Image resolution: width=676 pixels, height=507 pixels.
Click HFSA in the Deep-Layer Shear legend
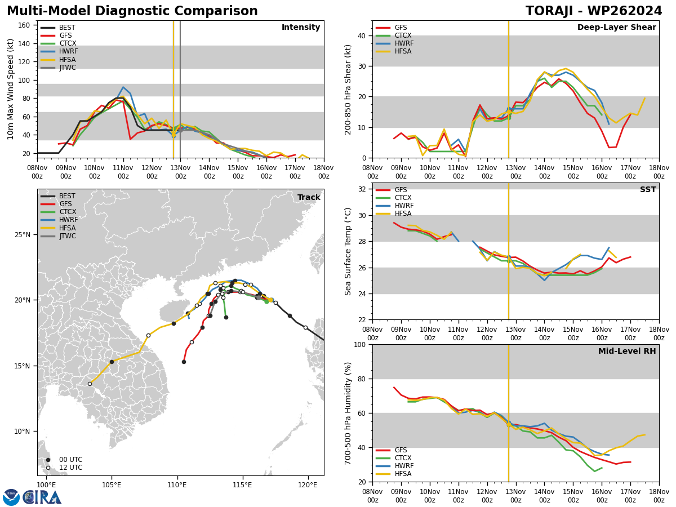tap(402, 51)
